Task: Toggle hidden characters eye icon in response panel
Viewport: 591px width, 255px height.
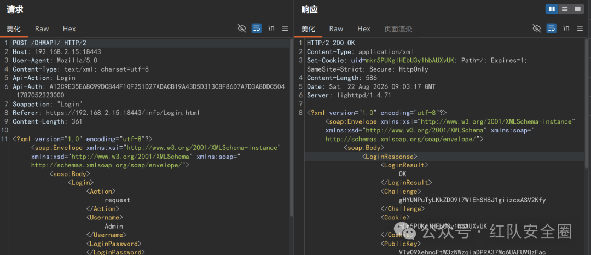Action: [x=536, y=28]
